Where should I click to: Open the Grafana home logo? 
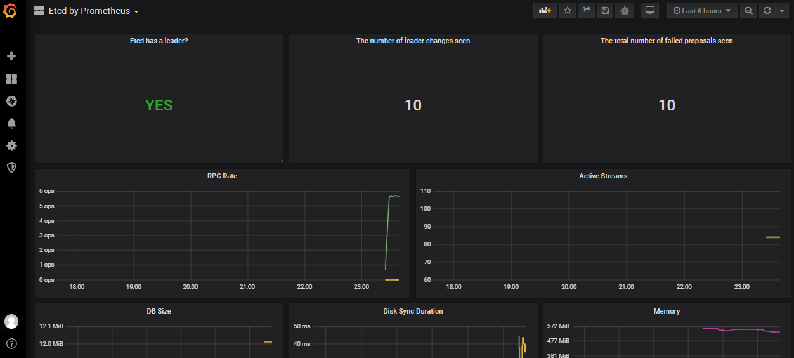(11, 11)
